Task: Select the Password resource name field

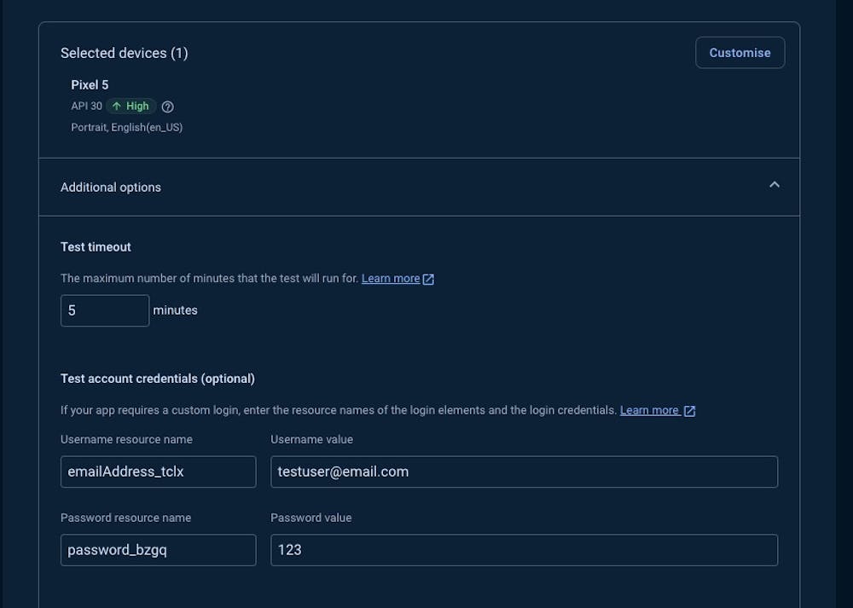Action: 158,550
